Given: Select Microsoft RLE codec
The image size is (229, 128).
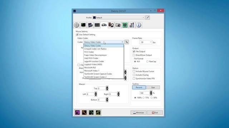Looking at the screenshot, I should coord(103,68).
